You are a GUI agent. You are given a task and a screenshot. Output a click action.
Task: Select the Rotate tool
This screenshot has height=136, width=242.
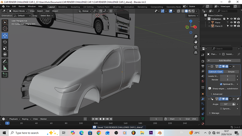pyautogui.click(x=5, y=42)
